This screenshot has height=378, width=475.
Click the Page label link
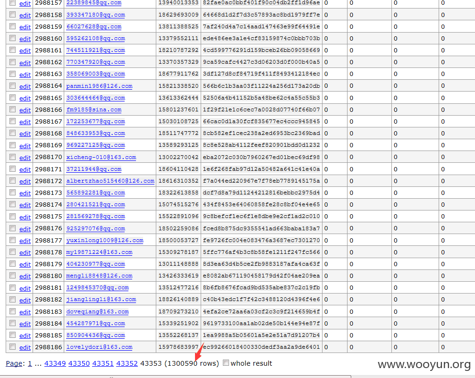click(14, 363)
